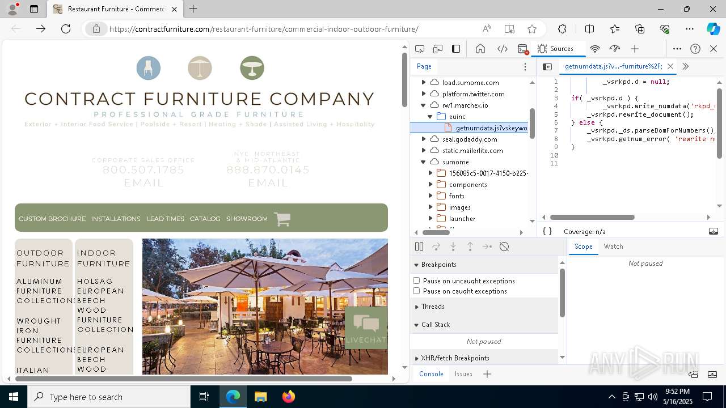Screen dimensions: 726x408
Task: Open the INSTALLATIONS page link
Action: pos(116,219)
